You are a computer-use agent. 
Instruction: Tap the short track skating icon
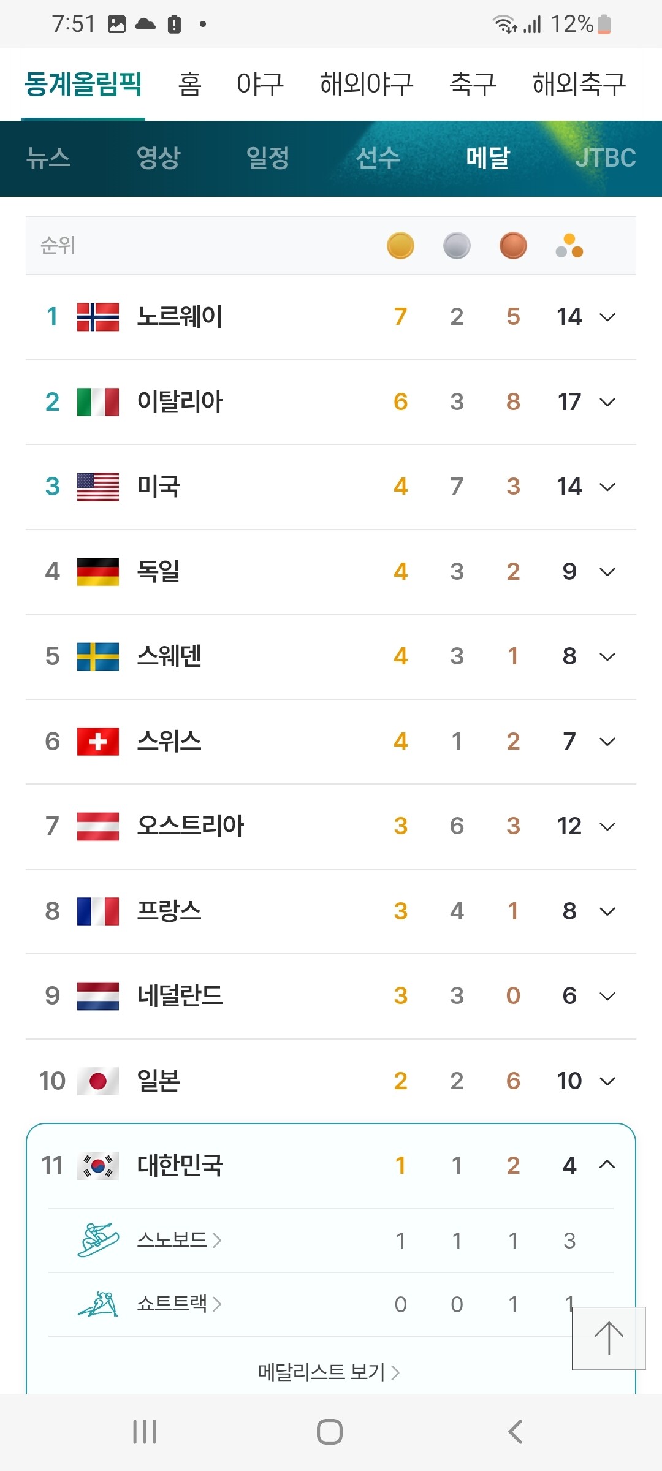point(98,1304)
